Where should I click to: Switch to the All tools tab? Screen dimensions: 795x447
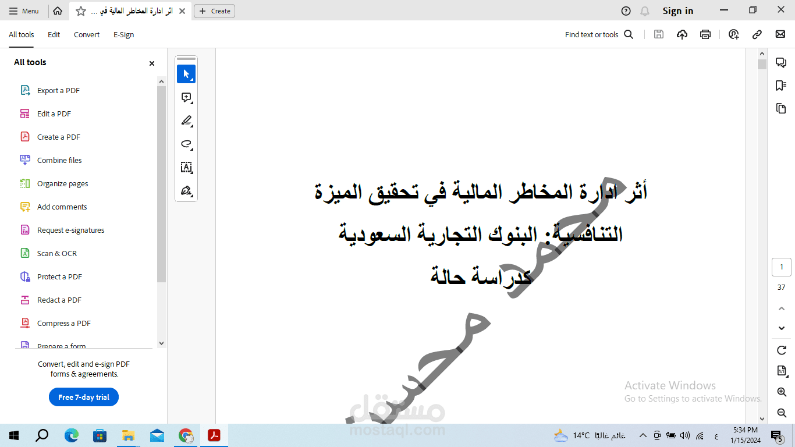22,34
